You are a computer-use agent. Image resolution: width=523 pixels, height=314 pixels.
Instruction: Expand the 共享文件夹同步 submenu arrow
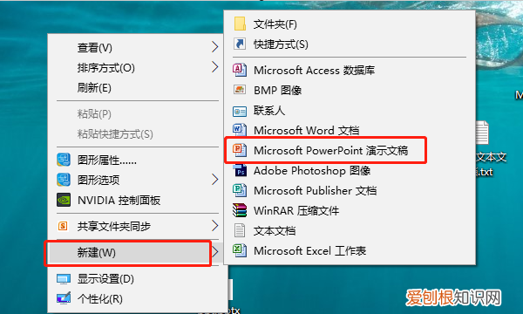[x=214, y=226]
